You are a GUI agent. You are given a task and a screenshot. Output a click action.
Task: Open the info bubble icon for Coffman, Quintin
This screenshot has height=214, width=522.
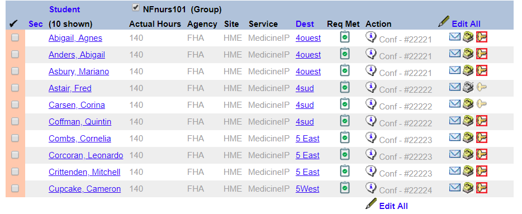click(371, 121)
